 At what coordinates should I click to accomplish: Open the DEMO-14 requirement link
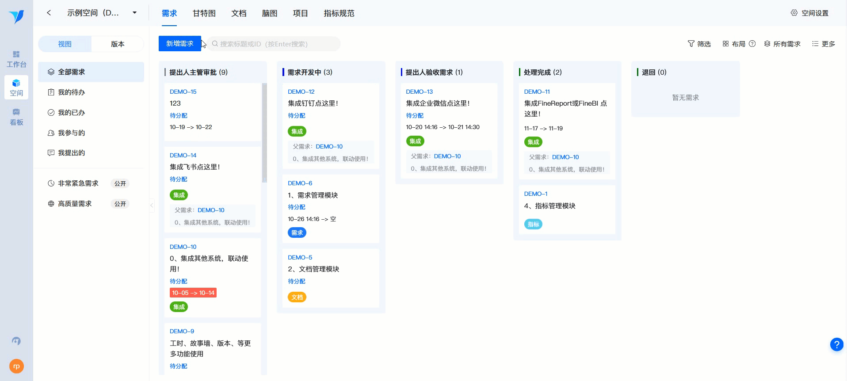click(x=183, y=155)
